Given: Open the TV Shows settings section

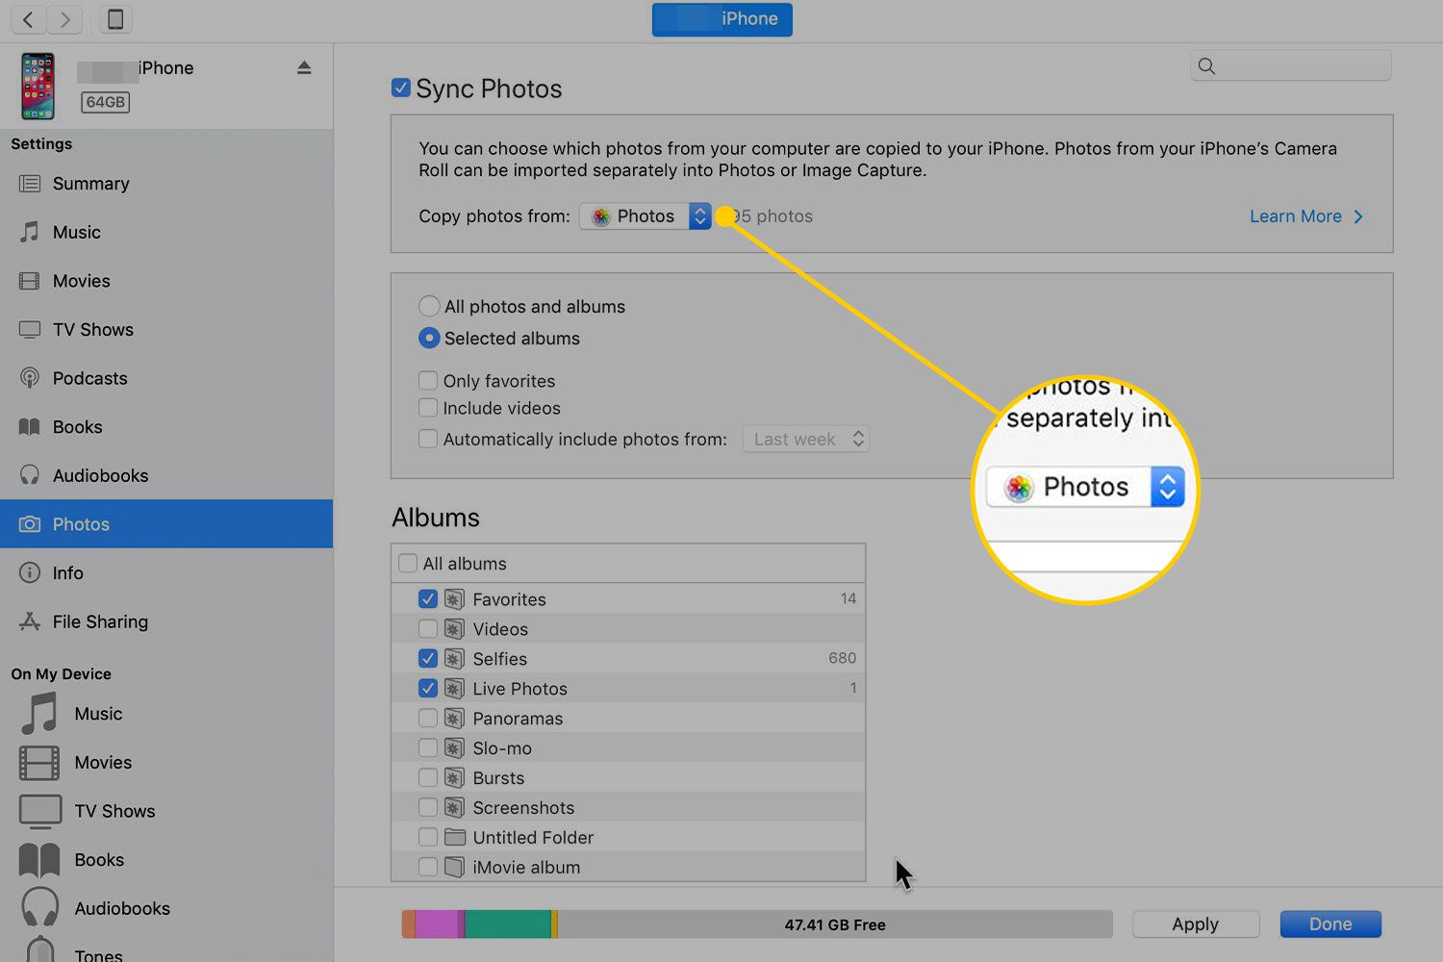Looking at the screenshot, I should tap(166, 330).
